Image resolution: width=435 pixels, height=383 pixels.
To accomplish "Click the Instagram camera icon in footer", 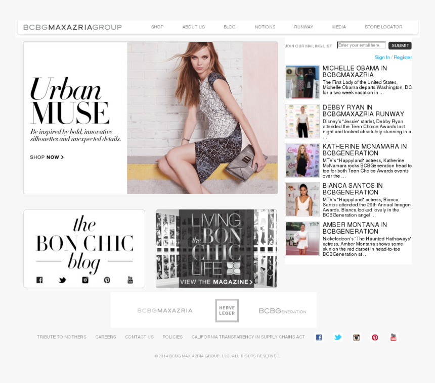I will pos(356,338).
